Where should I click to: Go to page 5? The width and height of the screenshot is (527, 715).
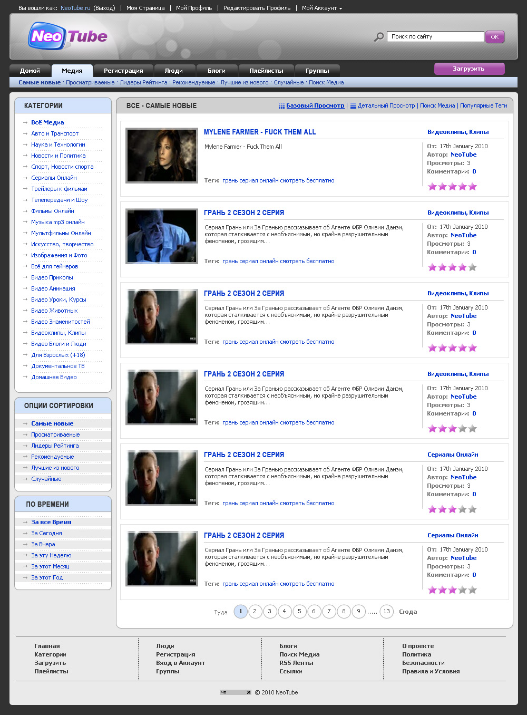click(x=299, y=612)
